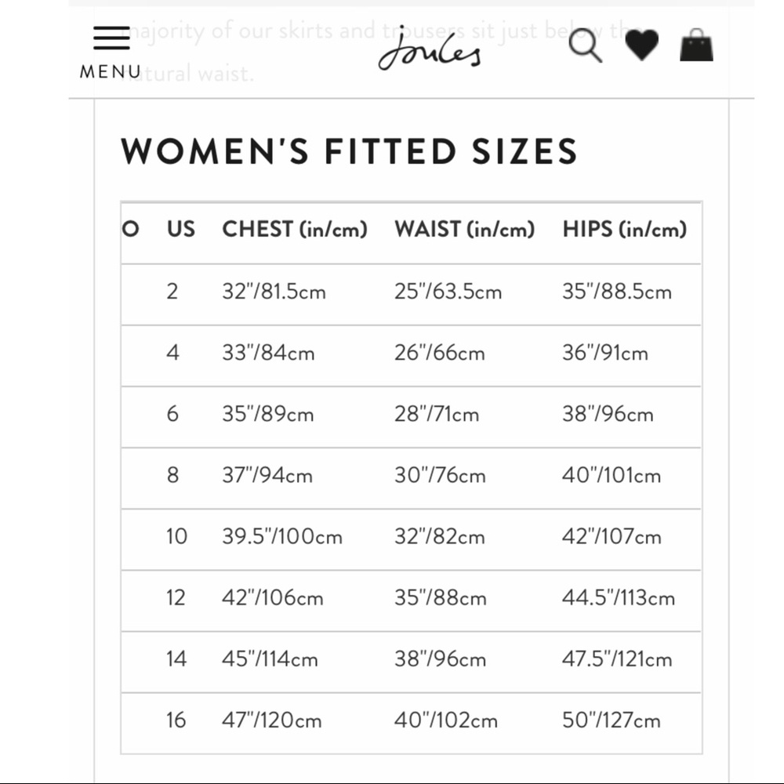This screenshot has height=784, width=784.
Task: Click waist value 38"/96cm
Action: 440,659
